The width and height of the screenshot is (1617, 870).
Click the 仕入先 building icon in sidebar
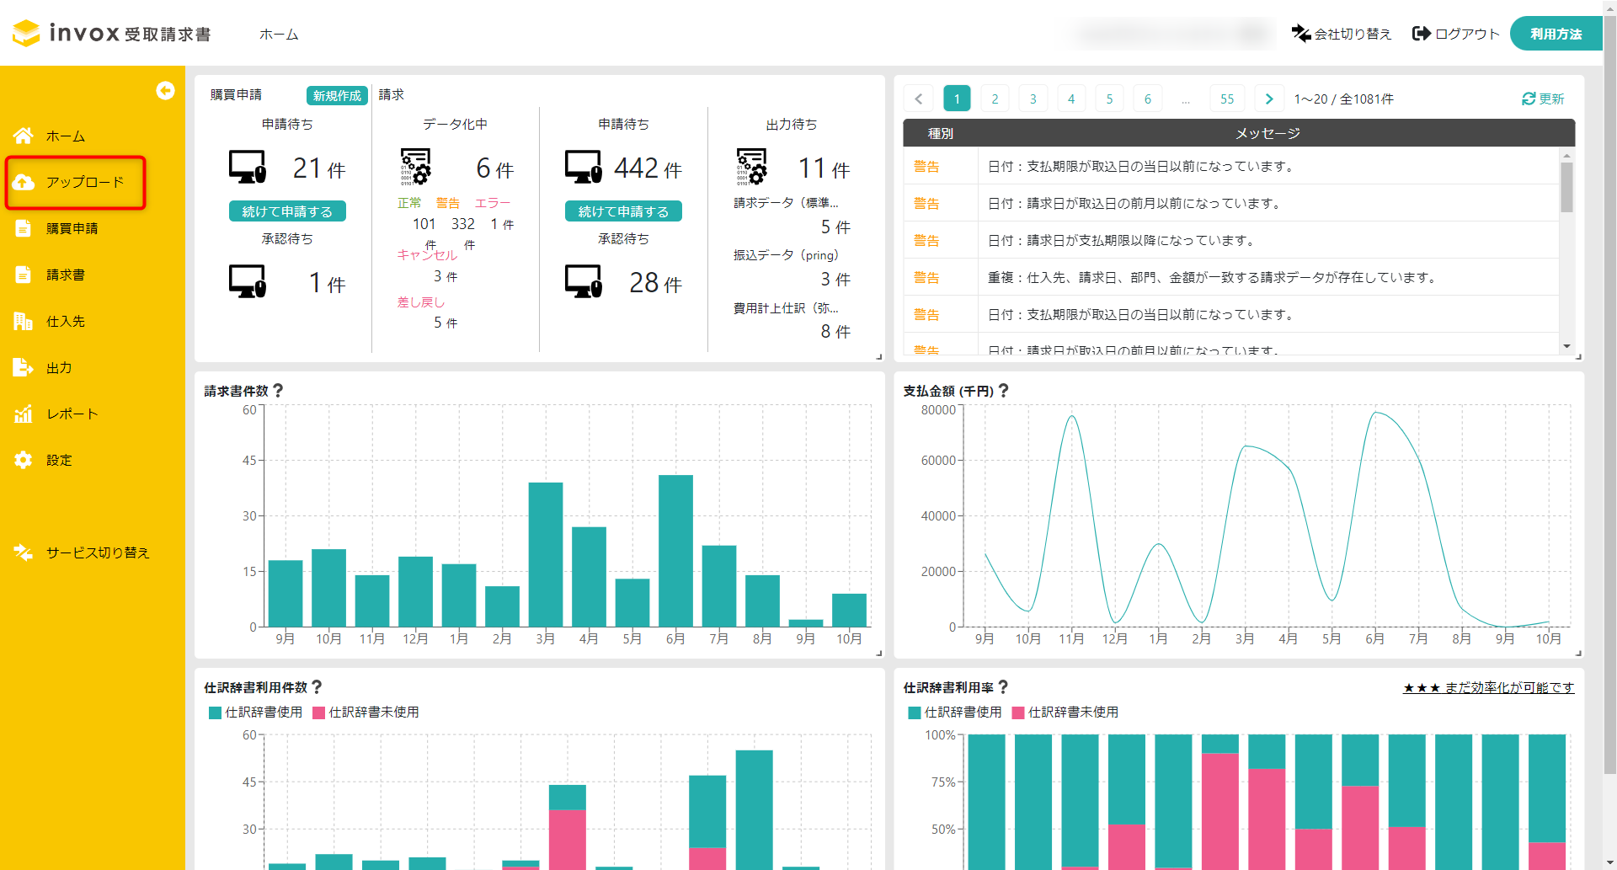click(x=24, y=321)
